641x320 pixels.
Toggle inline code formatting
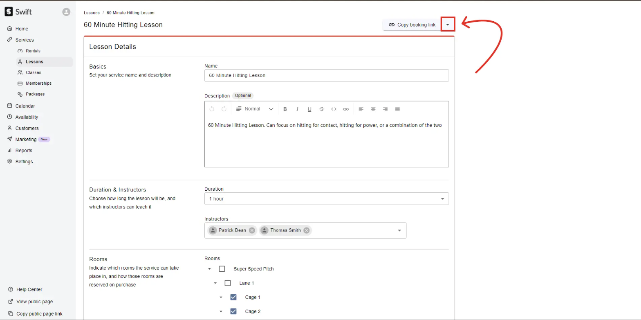[x=334, y=109]
